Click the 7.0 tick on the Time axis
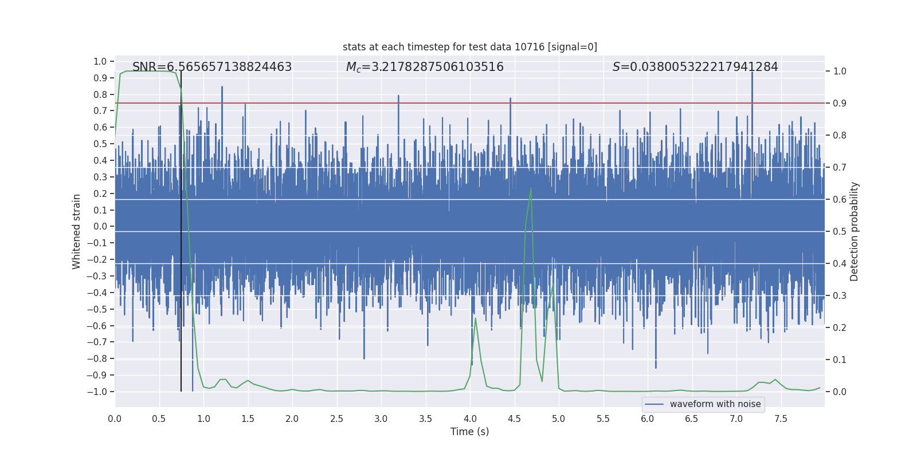 (736, 418)
